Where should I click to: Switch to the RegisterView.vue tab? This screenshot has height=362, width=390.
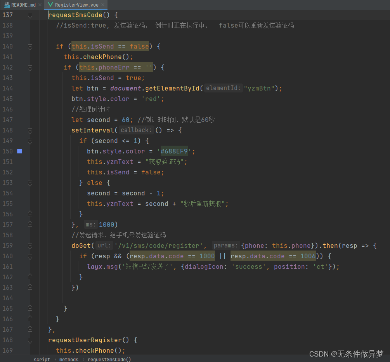[x=76, y=5]
